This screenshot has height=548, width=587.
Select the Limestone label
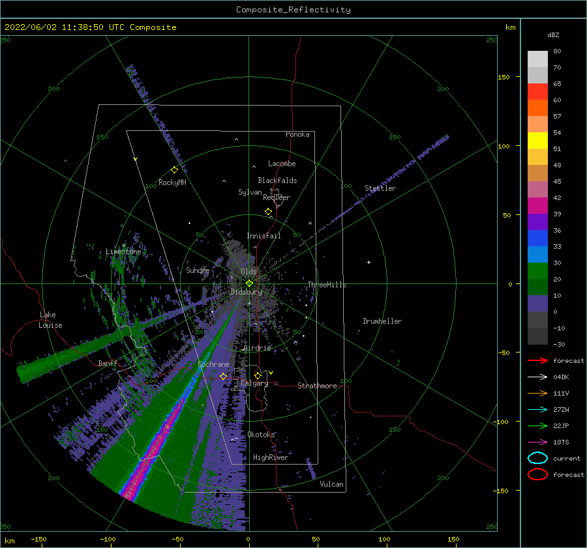pyautogui.click(x=123, y=252)
